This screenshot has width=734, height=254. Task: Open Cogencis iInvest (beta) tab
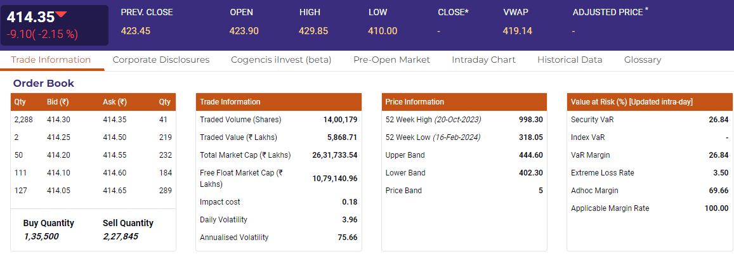[281, 60]
